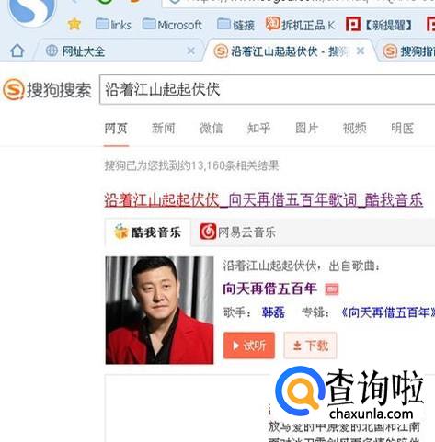Image resolution: width=435 pixels, height=442 pixels.
Task: Switch to the 网易云音乐 source tab
Action: (238, 232)
